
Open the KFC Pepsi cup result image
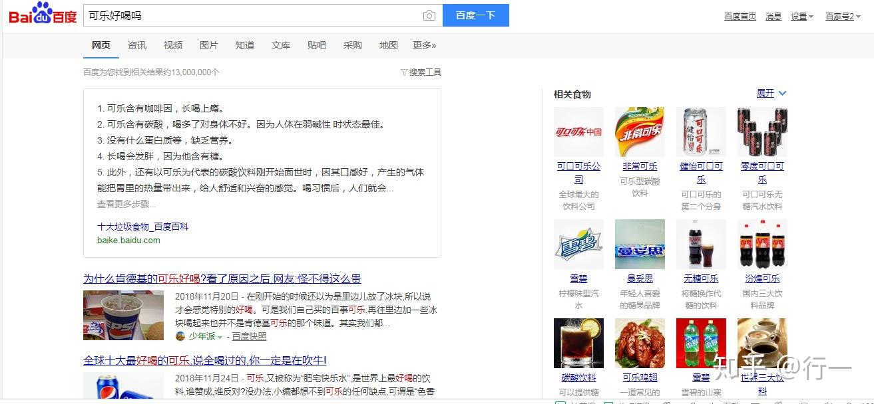[x=123, y=315]
